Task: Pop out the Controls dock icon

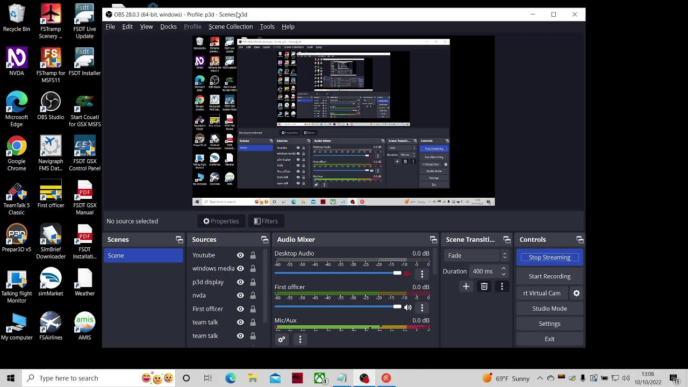Action: (x=580, y=240)
